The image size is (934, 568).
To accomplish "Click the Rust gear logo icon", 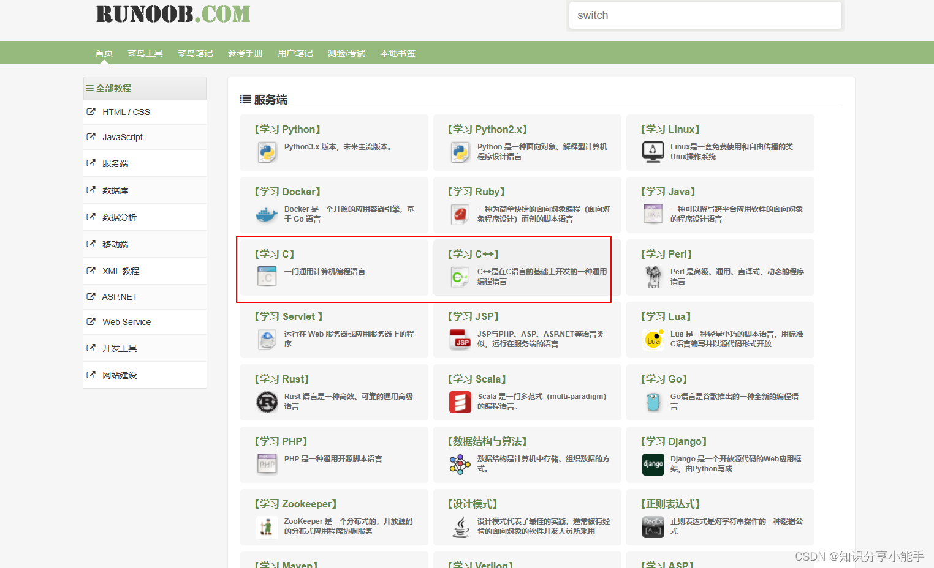I will (x=267, y=402).
